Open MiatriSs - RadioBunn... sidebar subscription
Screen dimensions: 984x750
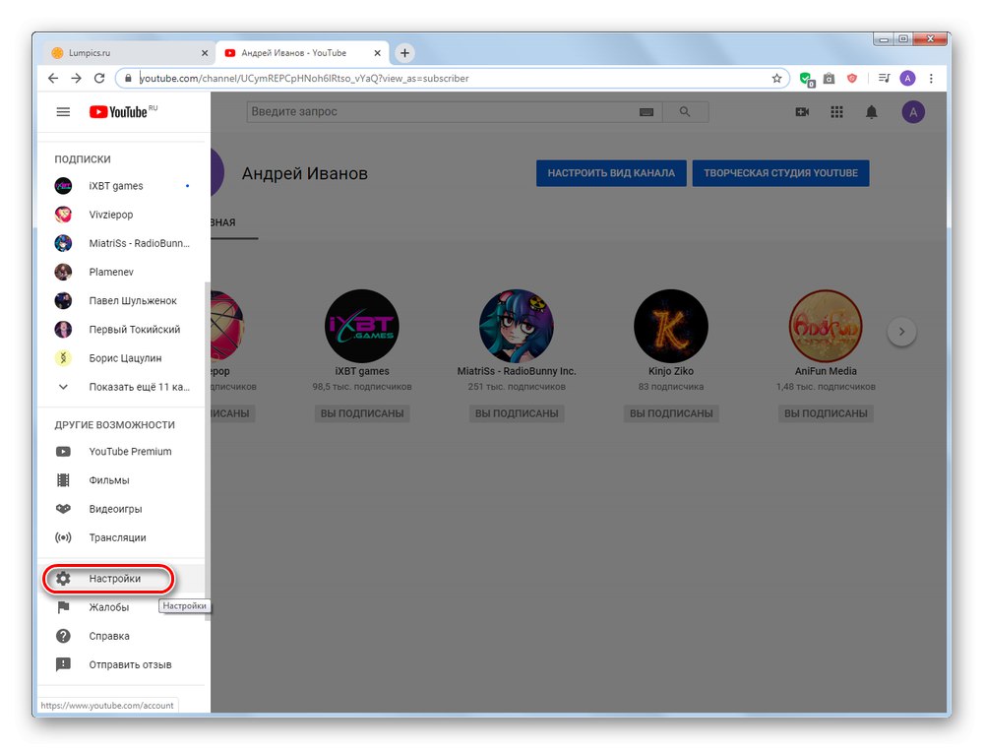(122, 243)
